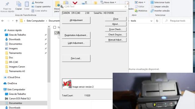The width and height of the screenshot is (195, 109).
Task: Open Registration Adjustment dialog
Action: tap(76, 35)
